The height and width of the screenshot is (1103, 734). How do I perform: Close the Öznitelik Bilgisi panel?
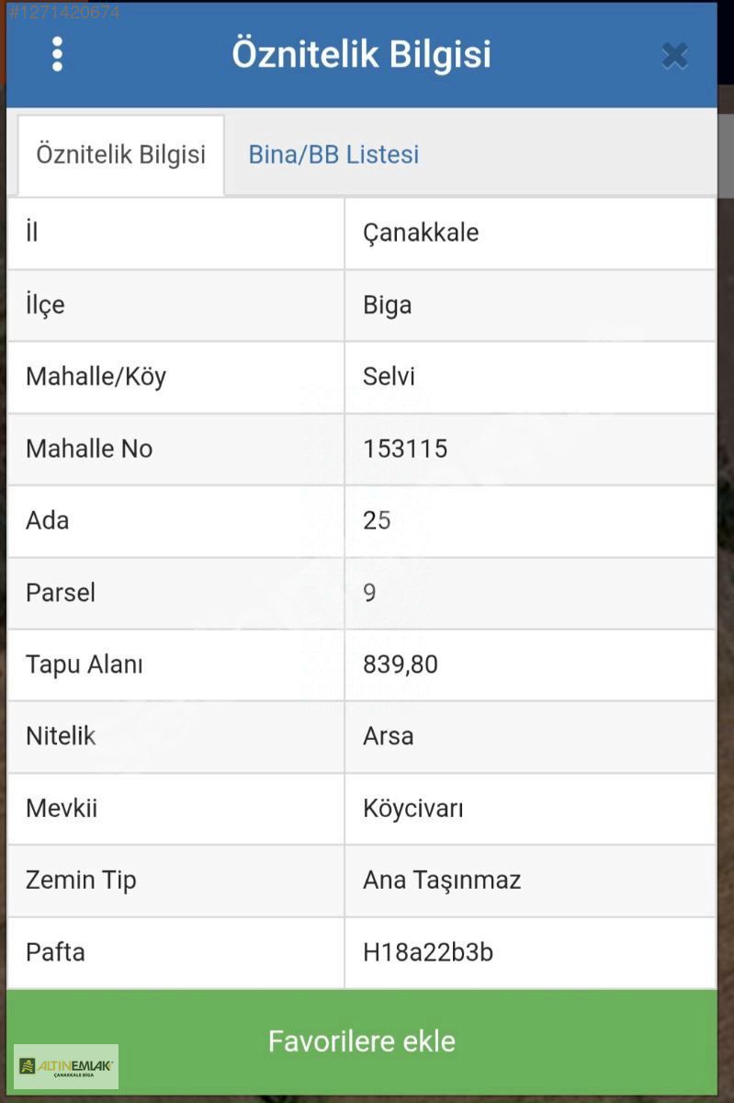coord(675,56)
